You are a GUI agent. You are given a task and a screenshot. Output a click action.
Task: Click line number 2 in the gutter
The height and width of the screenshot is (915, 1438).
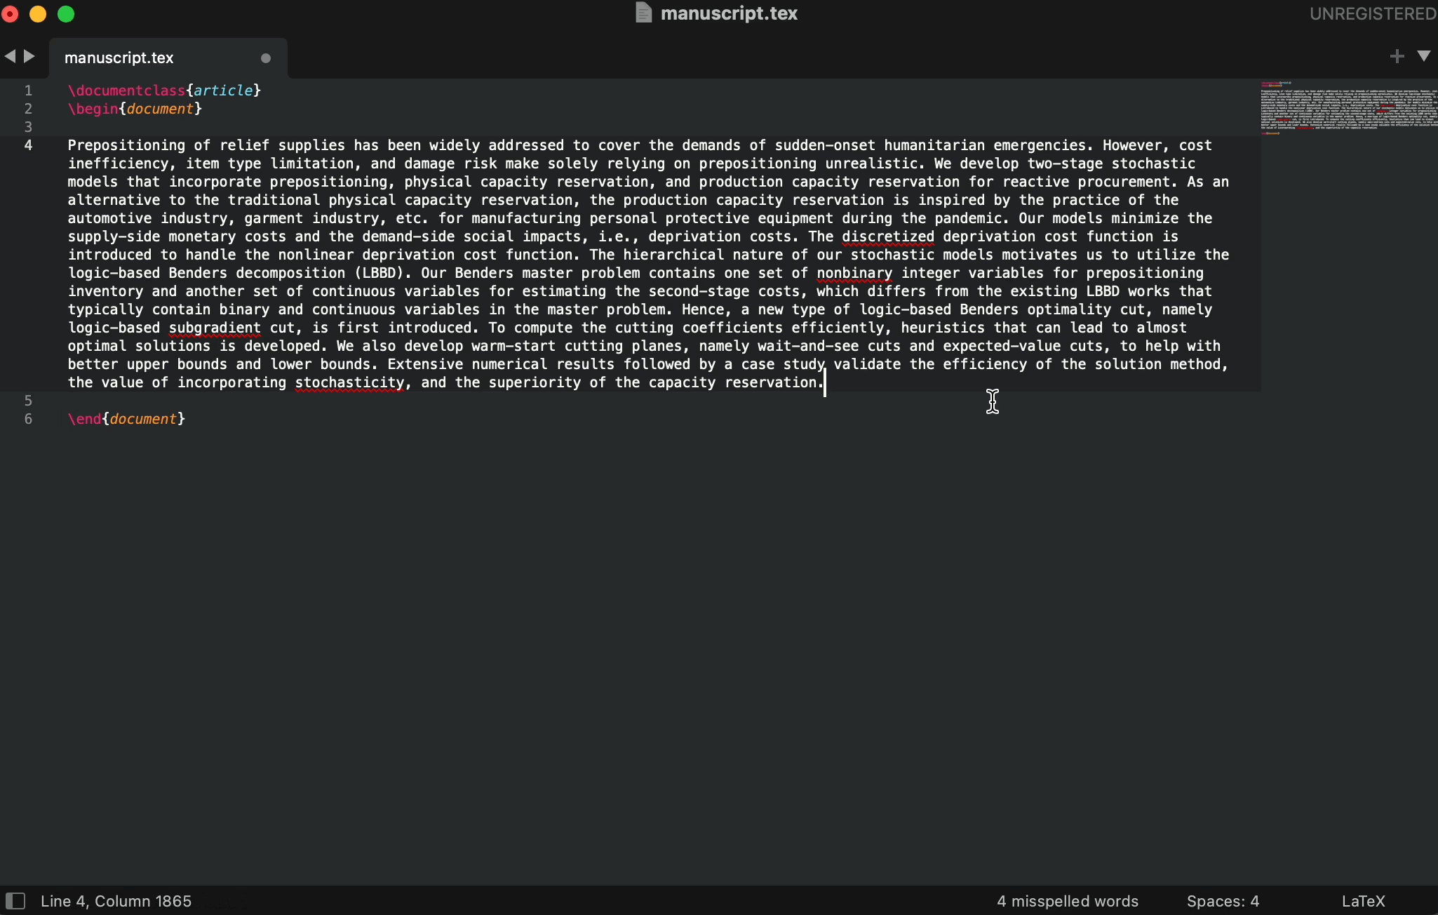coord(29,109)
